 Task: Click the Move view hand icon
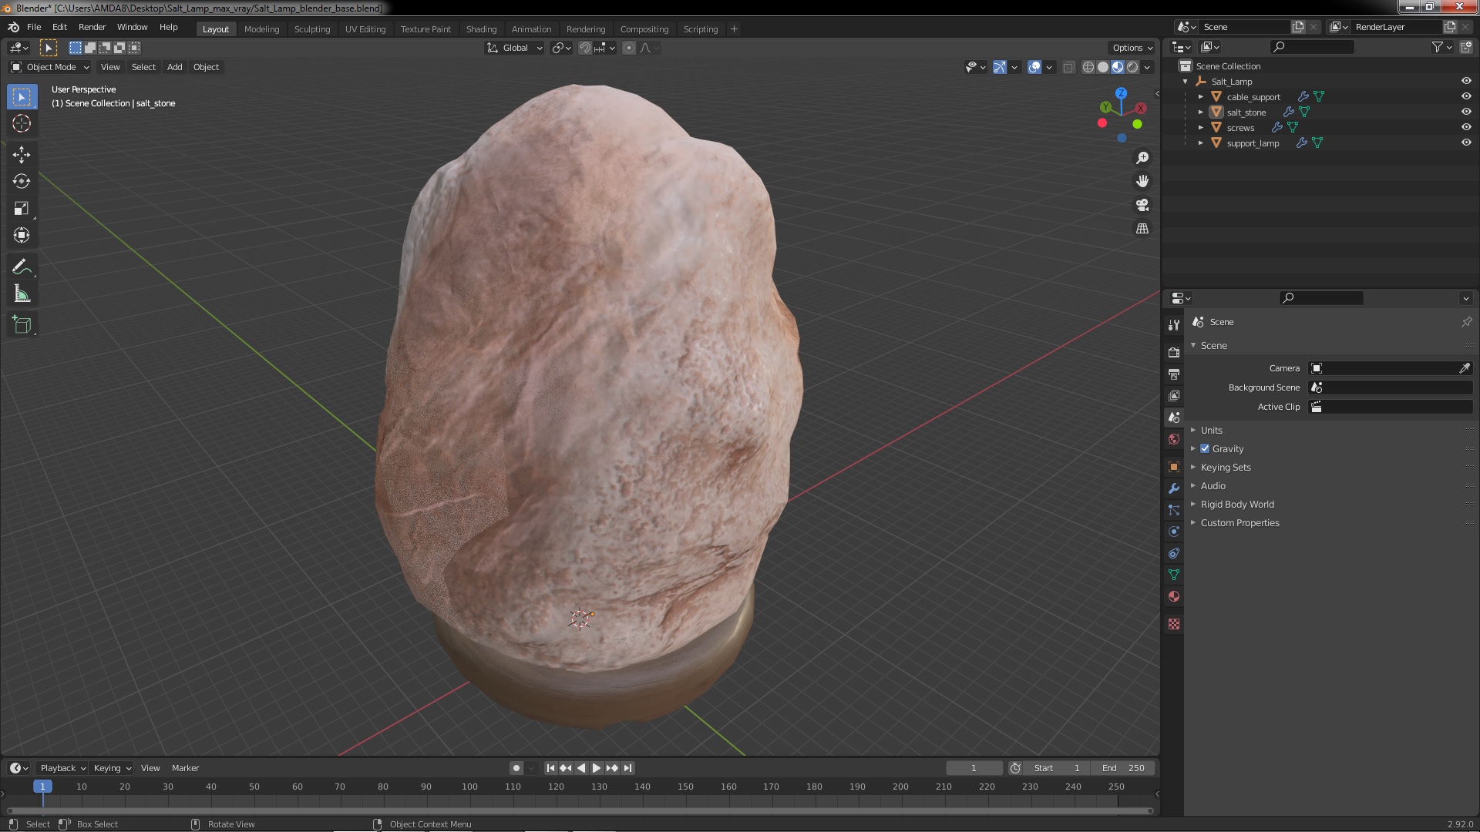click(x=1142, y=181)
